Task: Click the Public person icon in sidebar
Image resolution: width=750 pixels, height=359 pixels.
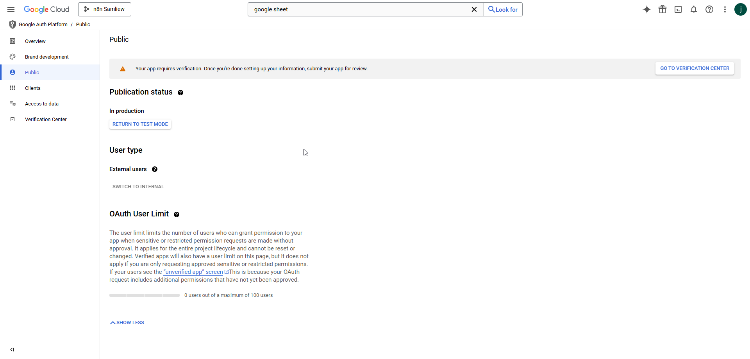Action: tap(12, 72)
